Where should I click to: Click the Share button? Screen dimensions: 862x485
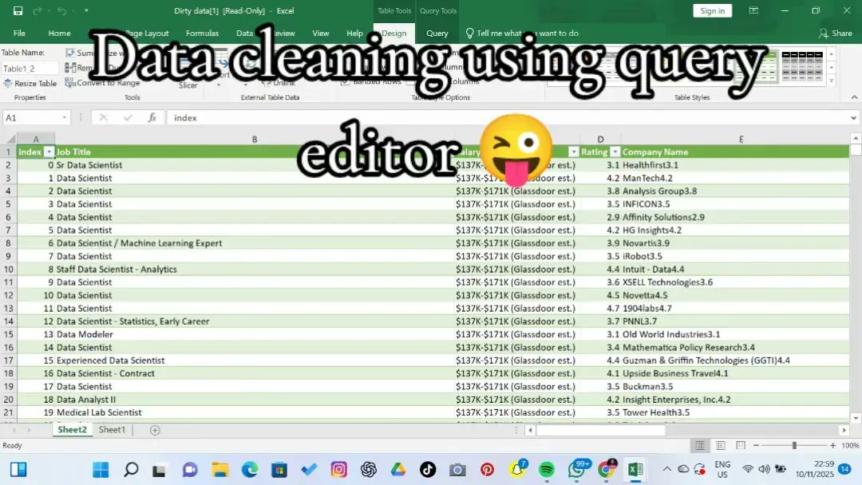click(x=836, y=33)
